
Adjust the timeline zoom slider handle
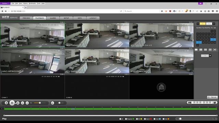(x=180, y=119)
